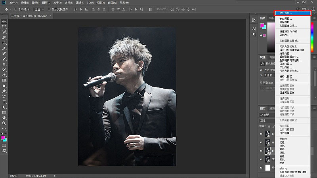Open the Move tool preset dropdown arrow
The image size is (317, 178).
10,9
